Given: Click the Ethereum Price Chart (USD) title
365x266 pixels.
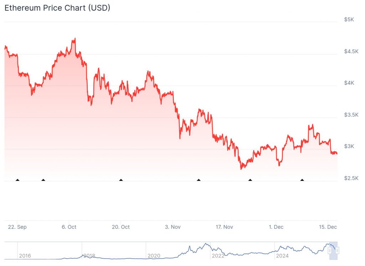Looking at the screenshot, I should tap(57, 8).
